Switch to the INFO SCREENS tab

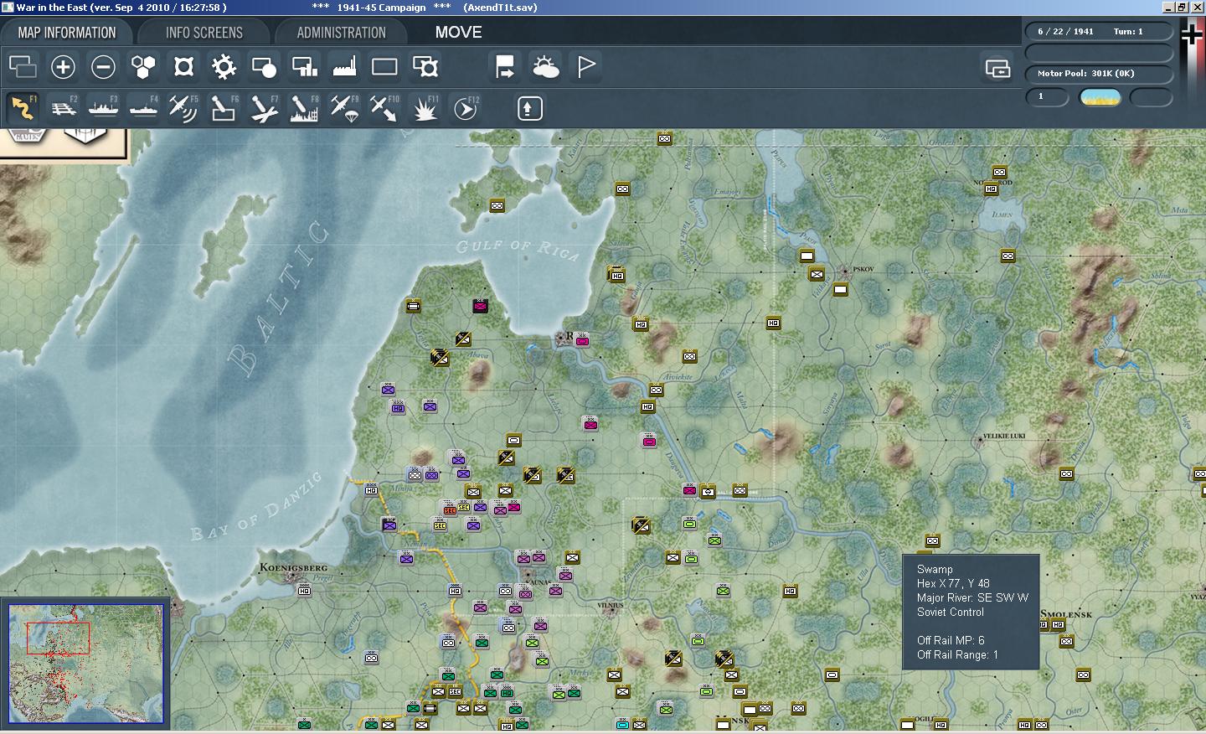(204, 33)
